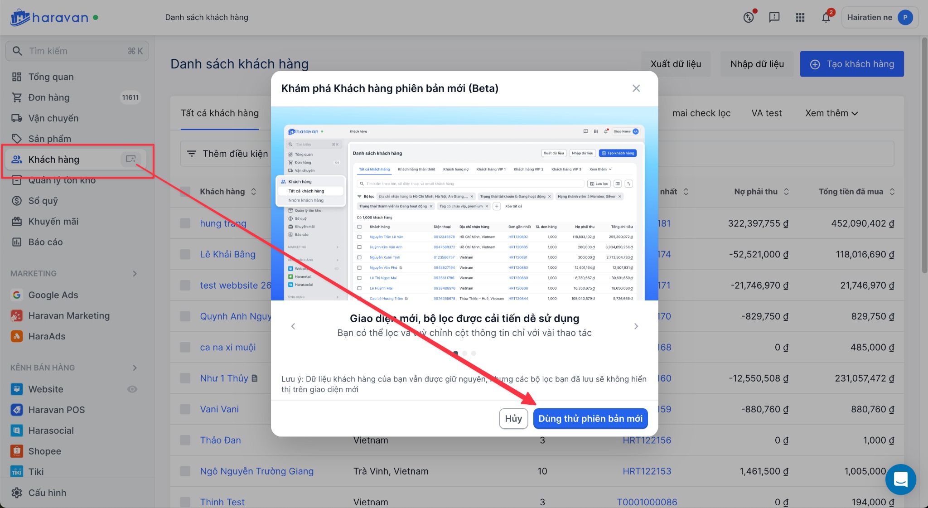Click the feedback message icon in header
The image size is (928, 508).
[x=774, y=18]
